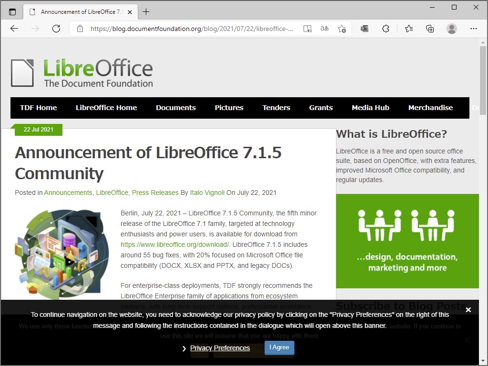Activate the Read aloud icon

pyautogui.click(x=307, y=29)
